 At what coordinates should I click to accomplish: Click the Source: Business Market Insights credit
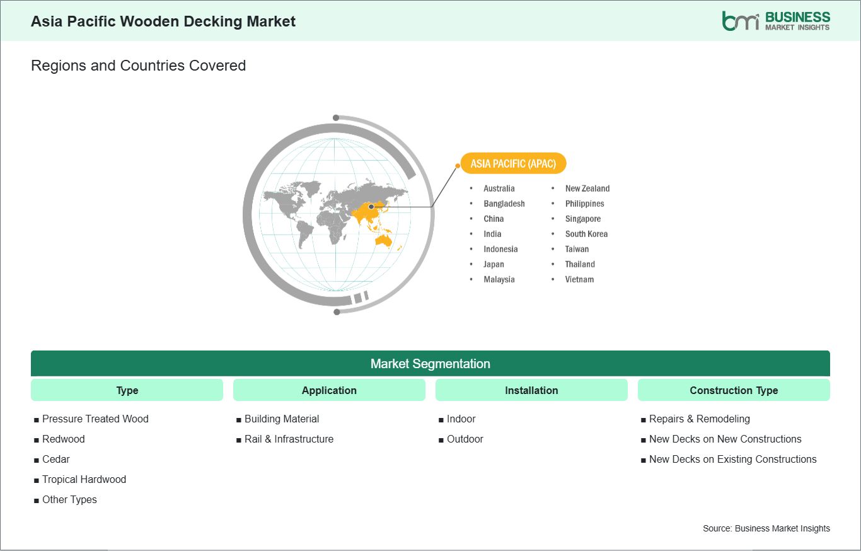(766, 528)
